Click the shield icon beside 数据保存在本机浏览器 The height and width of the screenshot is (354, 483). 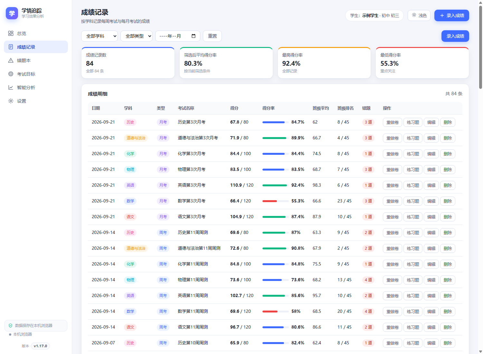point(10,326)
